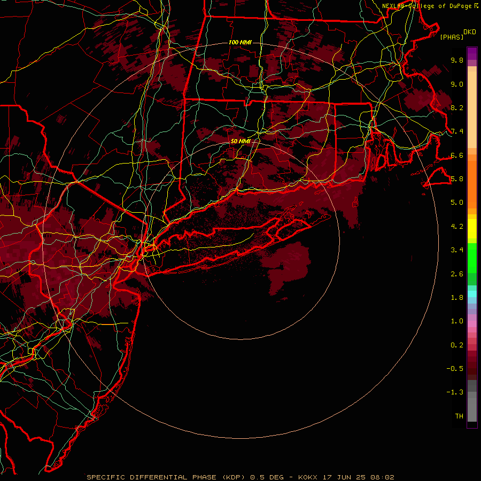Click the 3.4 legend value
The image size is (481, 481).
click(x=457, y=250)
